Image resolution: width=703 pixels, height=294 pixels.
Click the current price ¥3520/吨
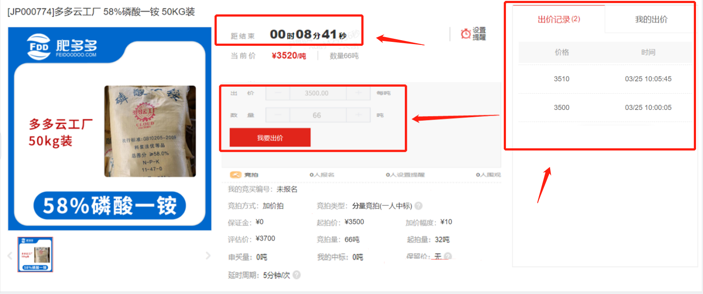[x=289, y=56]
